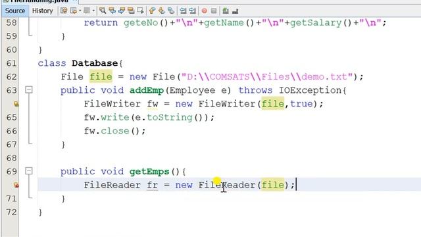Click geteNo call in return statement
This screenshot has width=421, height=237.
(141, 22)
